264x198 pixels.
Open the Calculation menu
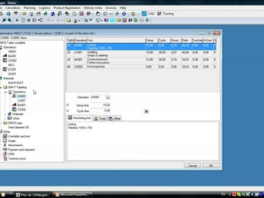pyautogui.click(x=13, y=8)
